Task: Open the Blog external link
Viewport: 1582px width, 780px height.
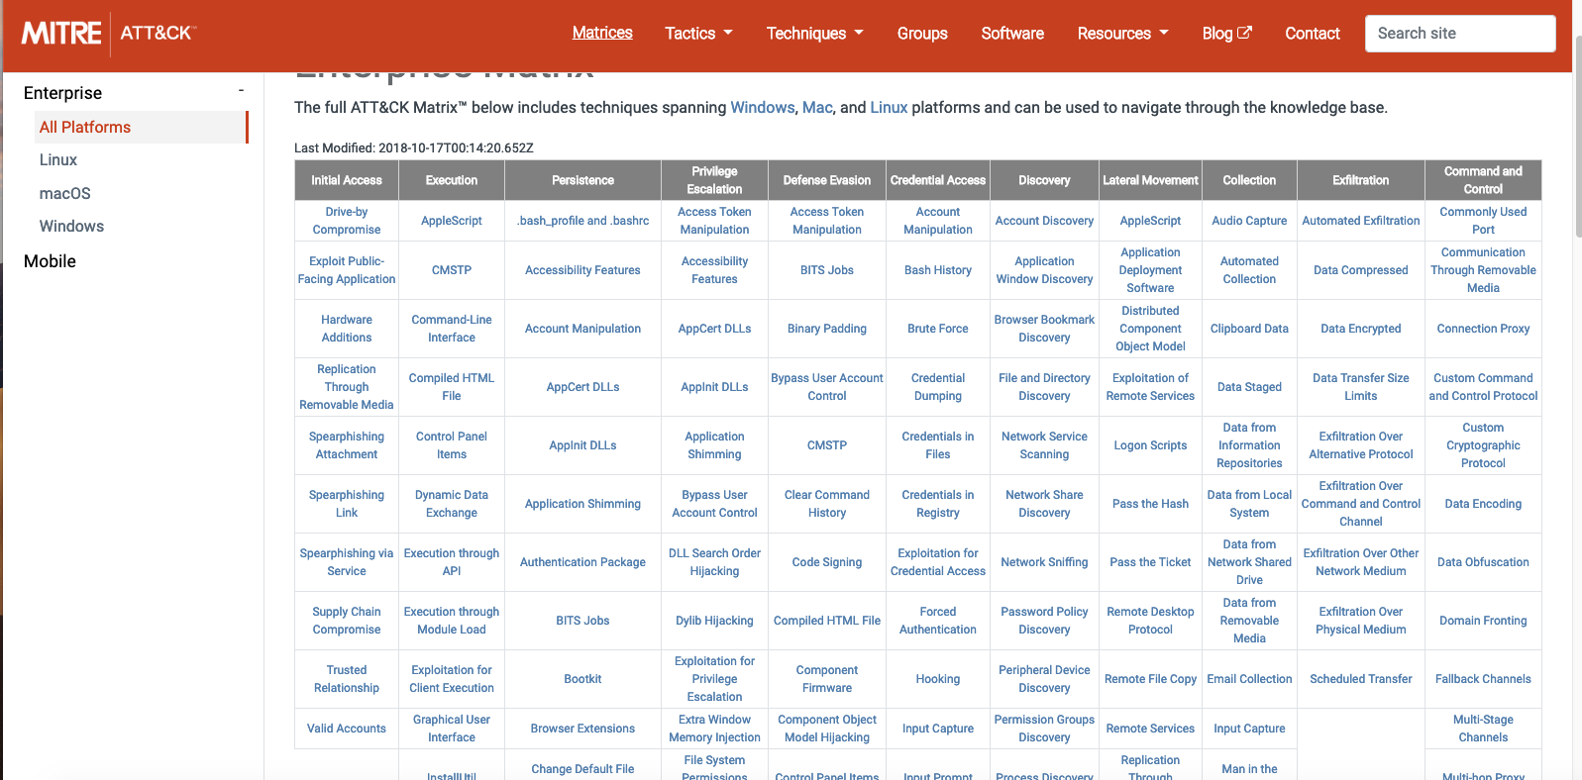Action: (1226, 34)
